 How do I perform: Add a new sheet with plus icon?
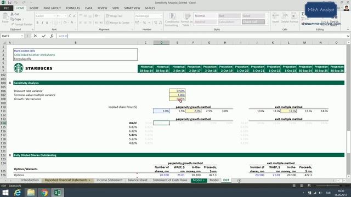point(239,181)
